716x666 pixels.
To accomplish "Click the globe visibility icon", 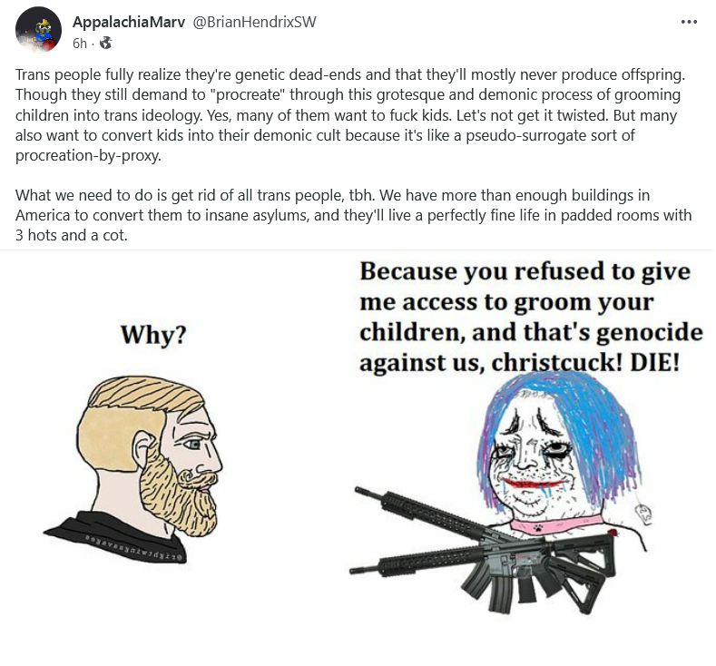I will tap(106, 43).
